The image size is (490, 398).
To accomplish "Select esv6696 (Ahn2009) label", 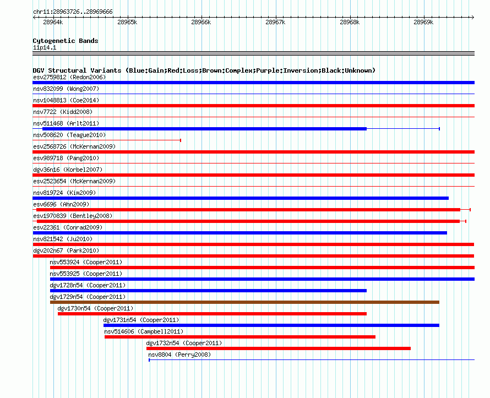I will pyautogui.click(x=61, y=204).
